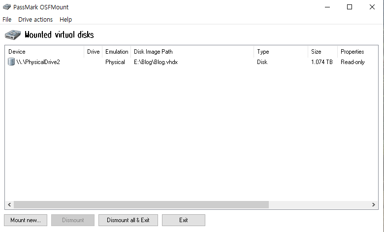Image resolution: width=384 pixels, height=232 pixels.
Task: Click the Mount new... button
Action: pyautogui.click(x=26, y=220)
